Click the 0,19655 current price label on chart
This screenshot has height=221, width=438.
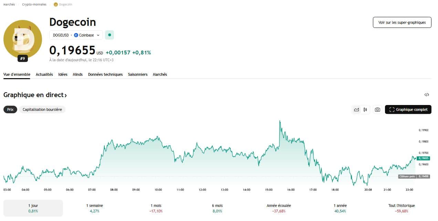pyautogui.click(x=423, y=158)
